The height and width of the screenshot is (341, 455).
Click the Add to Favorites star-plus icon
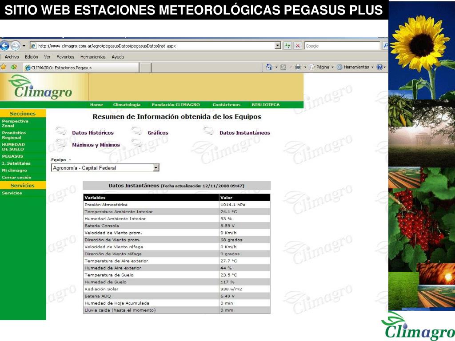14,67
